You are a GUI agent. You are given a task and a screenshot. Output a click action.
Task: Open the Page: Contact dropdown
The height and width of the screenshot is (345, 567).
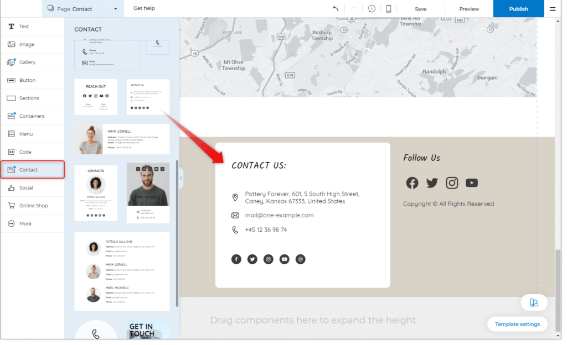tap(83, 9)
